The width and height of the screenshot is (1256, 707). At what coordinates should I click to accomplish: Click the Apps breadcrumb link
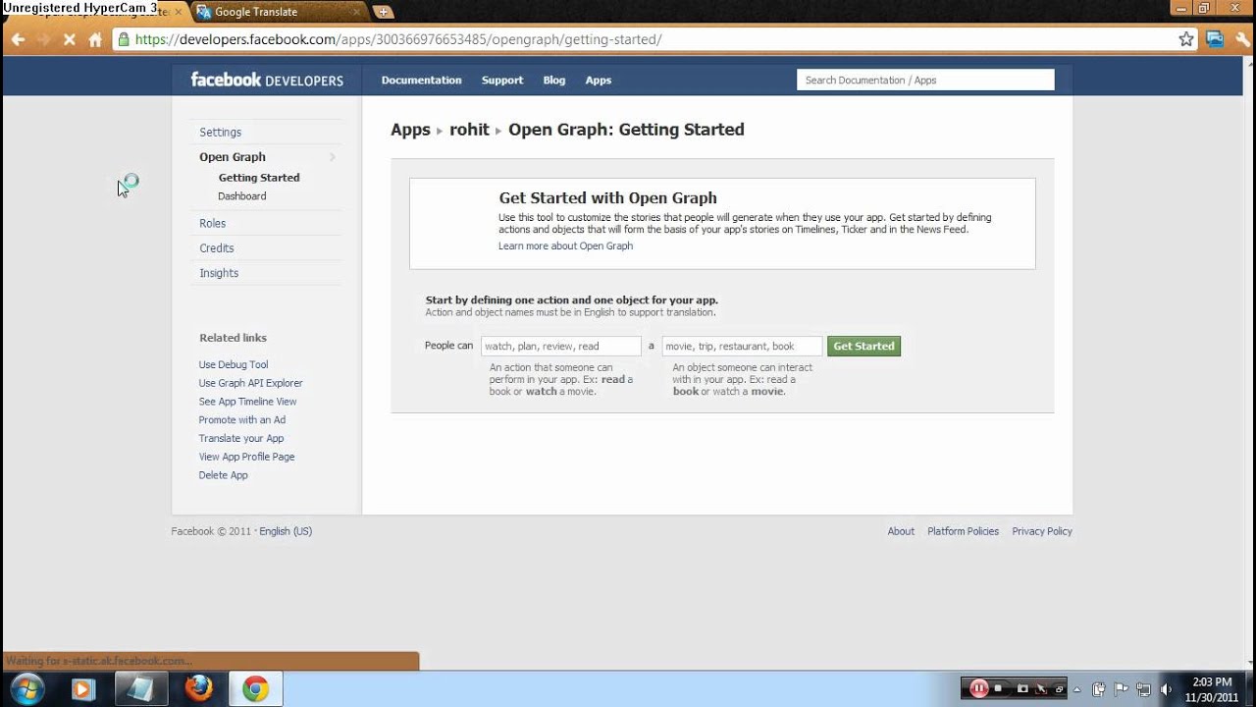click(410, 130)
